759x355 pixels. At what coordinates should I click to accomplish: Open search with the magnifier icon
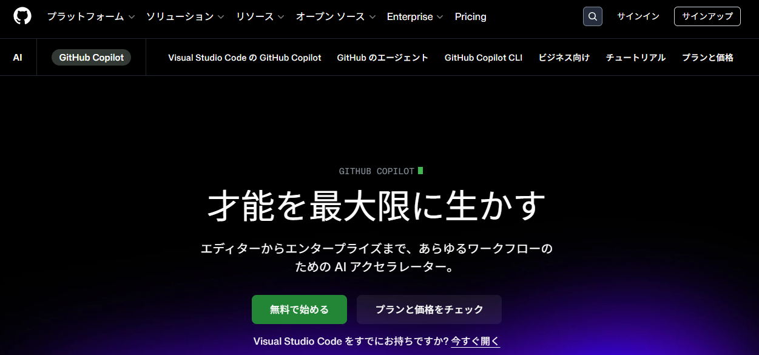593,16
